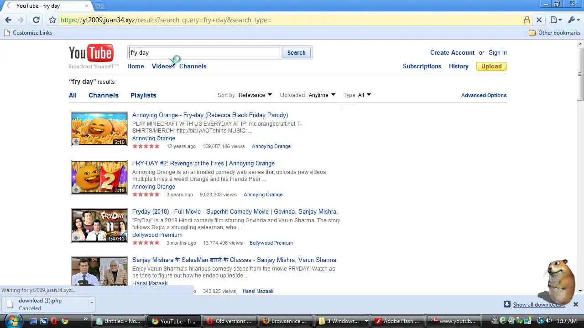Go to Home in YouTube nav
This screenshot has height=328, width=584.
point(136,66)
